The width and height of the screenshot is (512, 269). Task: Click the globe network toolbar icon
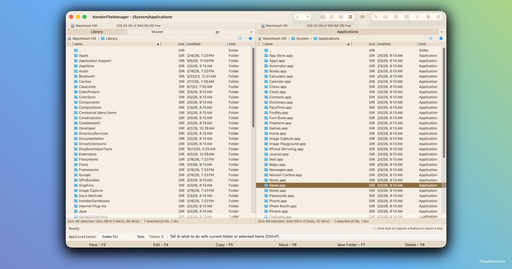(428, 17)
